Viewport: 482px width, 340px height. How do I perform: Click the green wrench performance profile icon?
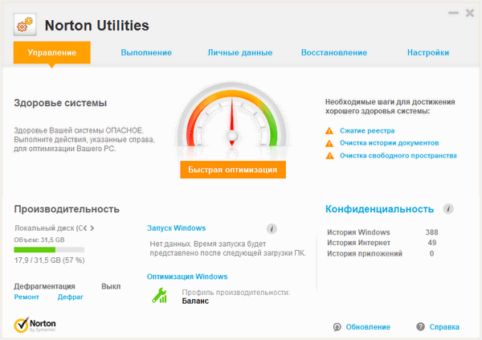click(x=160, y=296)
